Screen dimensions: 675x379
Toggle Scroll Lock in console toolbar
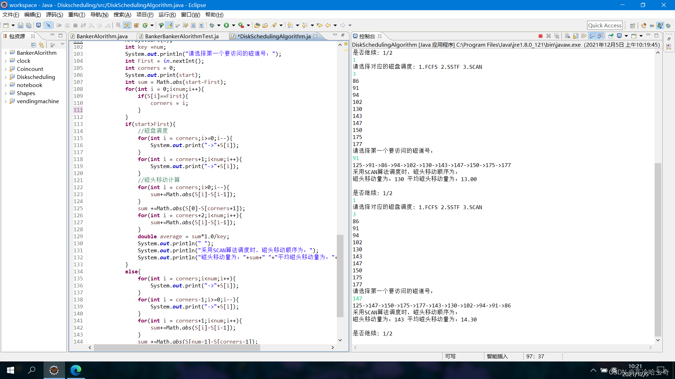pyautogui.click(x=576, y=36)
